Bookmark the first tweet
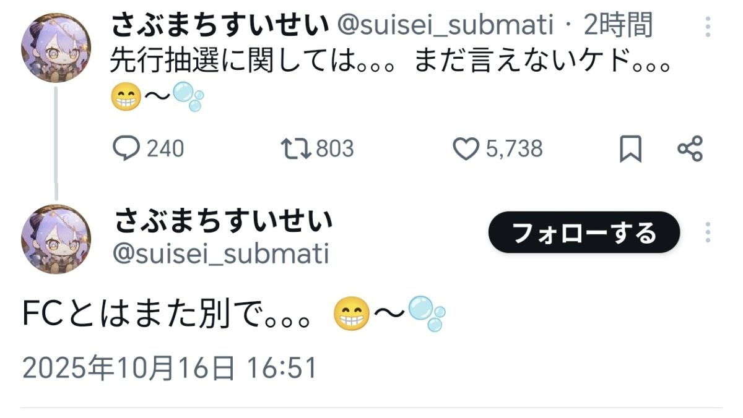The width and height of the screenshot is (743, 418). (x=630, y=150)
